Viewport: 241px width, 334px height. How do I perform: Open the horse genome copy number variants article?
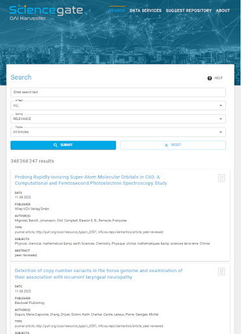coord(98,274)
